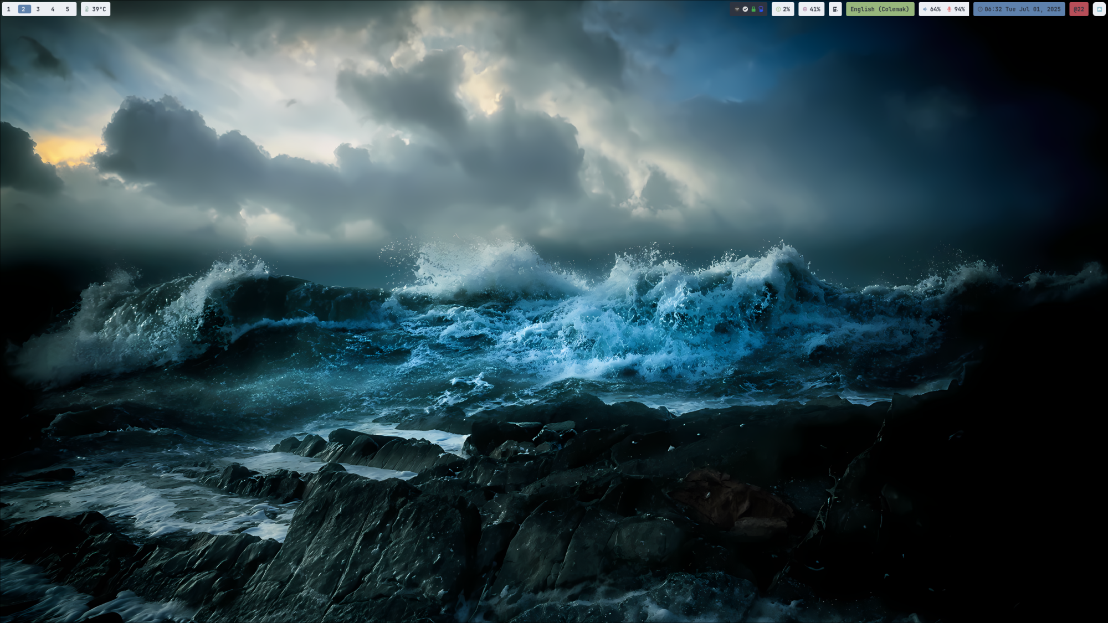Click the first gray tray icon
The height and width of the screenshot is (623, 1108).
click(x=737, y=9)
